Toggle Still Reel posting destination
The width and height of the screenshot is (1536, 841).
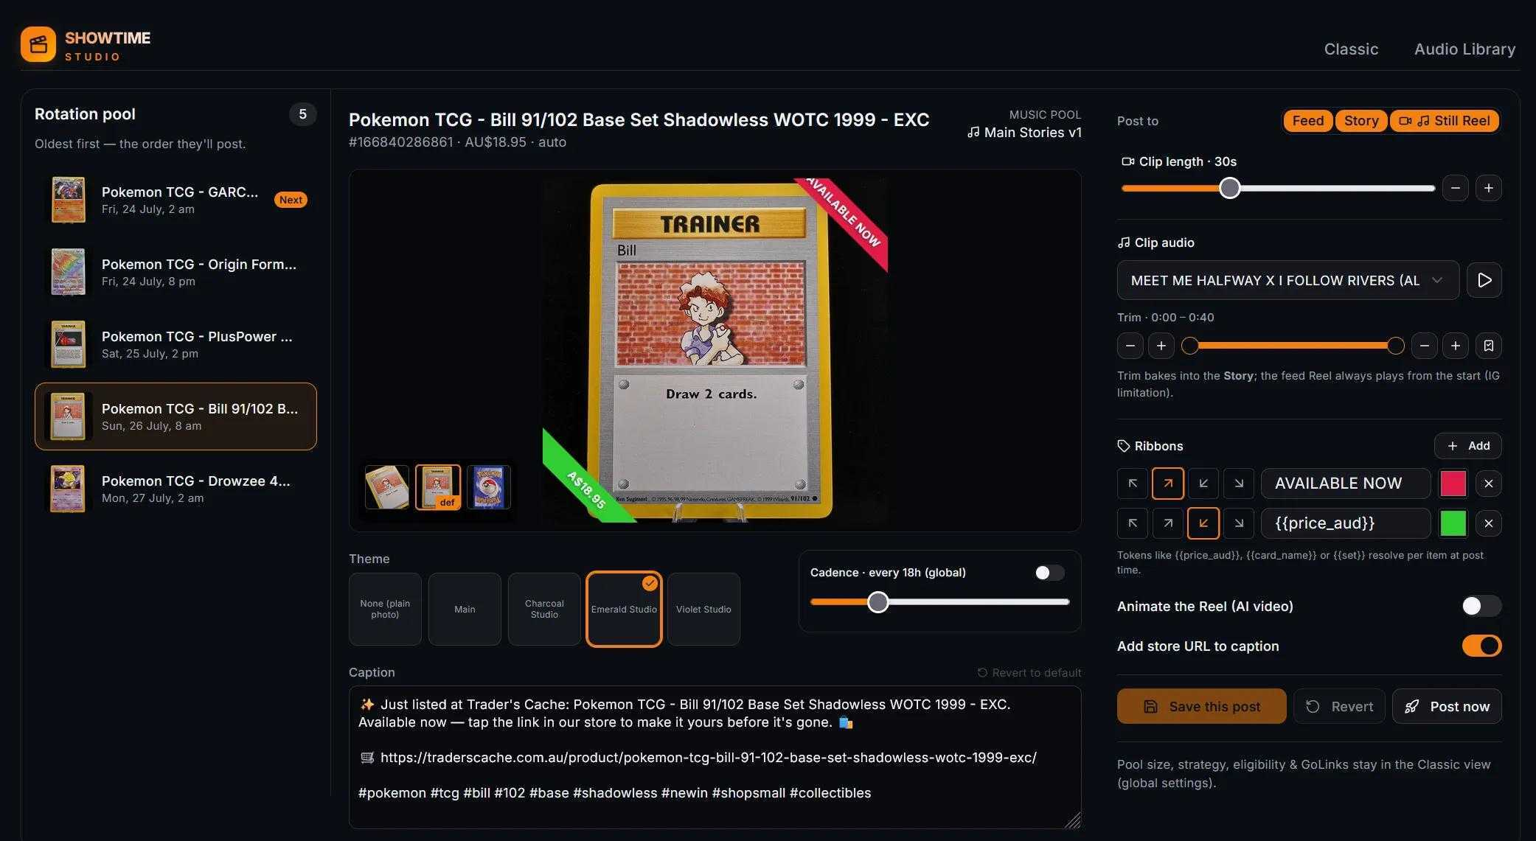(x=1445, y=121)
